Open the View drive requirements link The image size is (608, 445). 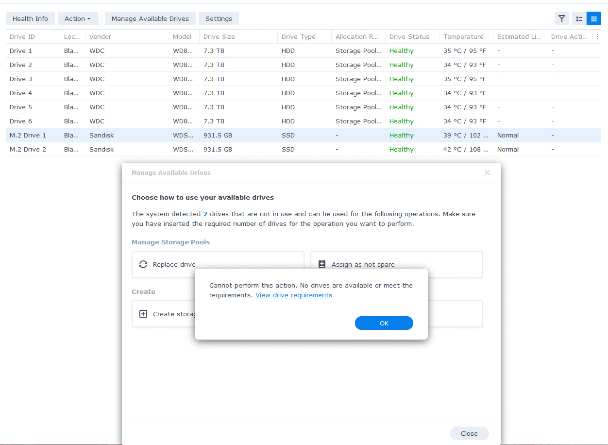point(294,295)
